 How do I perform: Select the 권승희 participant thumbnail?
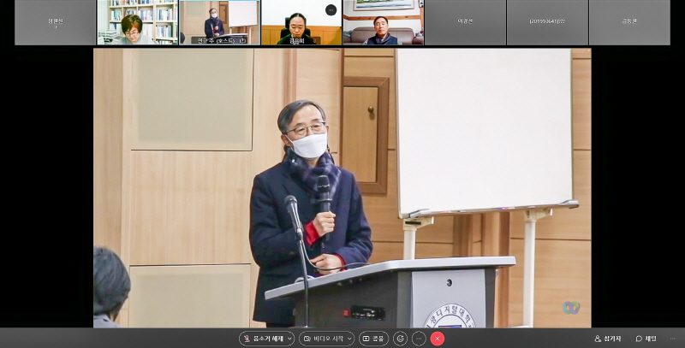(300, 24)
